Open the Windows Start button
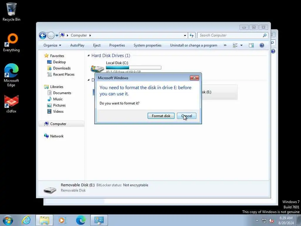The height and width of the screenshot is (226, 301). click(x=8, y=220)
